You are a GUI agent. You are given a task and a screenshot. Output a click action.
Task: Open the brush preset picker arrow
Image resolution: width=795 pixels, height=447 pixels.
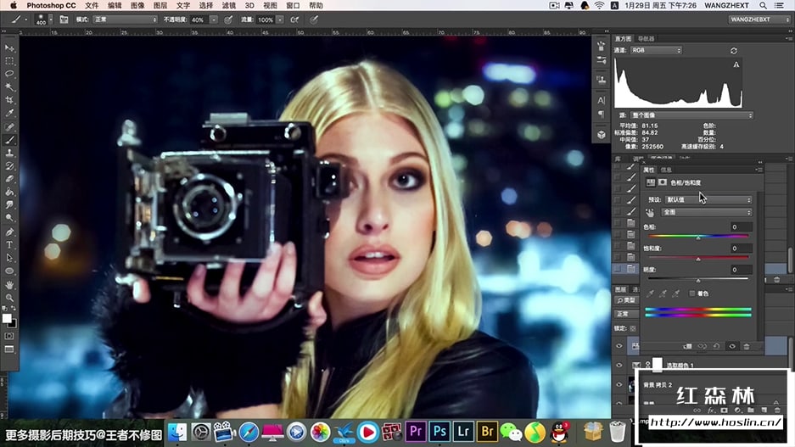pos(50,20)
